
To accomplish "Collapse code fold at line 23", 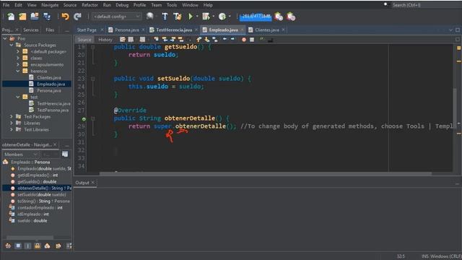I will click(93, 79).
